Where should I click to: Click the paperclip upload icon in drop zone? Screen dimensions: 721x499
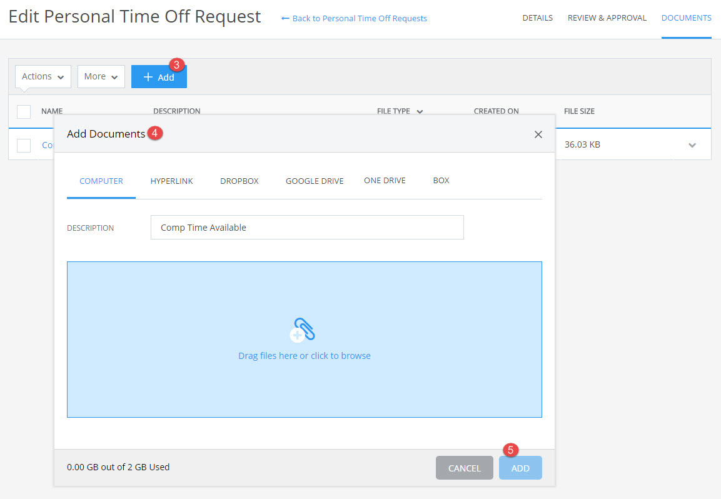point(303,330)
